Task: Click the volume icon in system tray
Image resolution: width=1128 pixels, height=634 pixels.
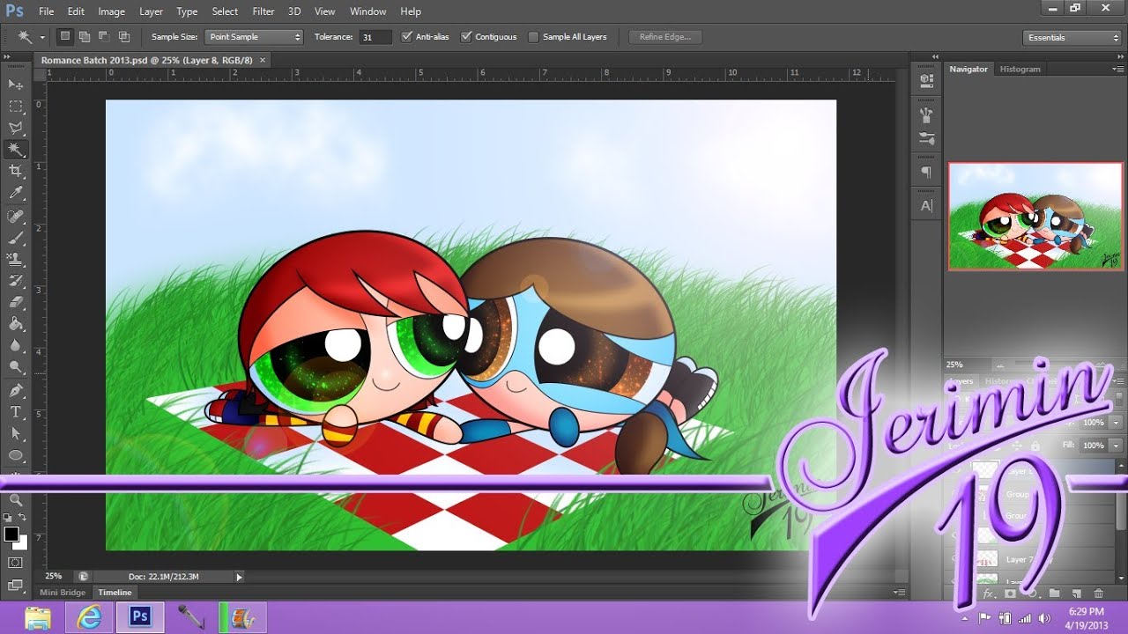Action: tap(1044, 618)
